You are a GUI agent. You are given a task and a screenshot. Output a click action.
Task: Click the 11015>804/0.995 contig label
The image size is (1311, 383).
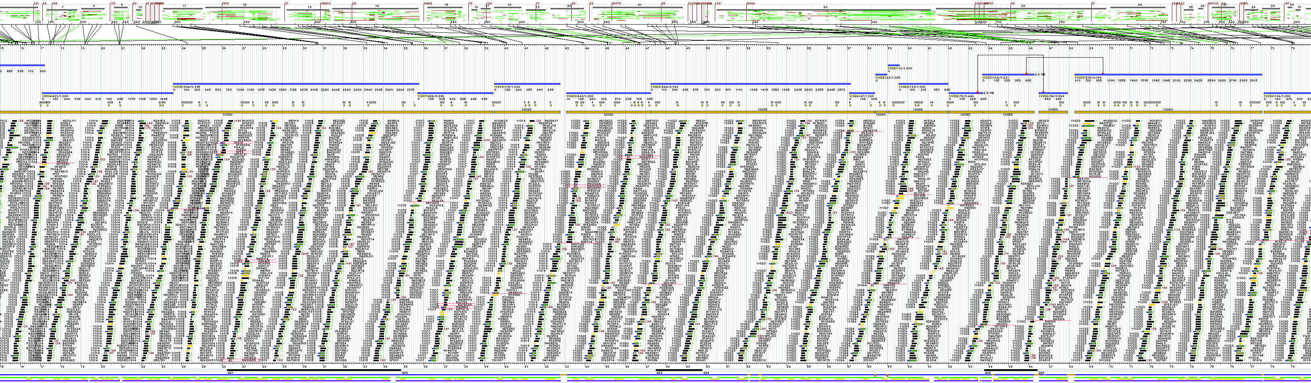click(183, 86)
